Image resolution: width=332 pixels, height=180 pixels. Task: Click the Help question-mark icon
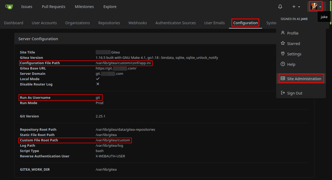point(283,64)
